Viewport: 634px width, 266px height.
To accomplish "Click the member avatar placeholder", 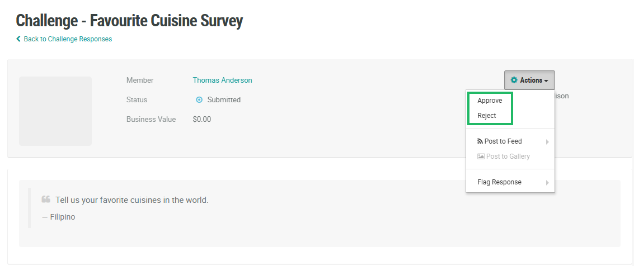I will 55,111.
